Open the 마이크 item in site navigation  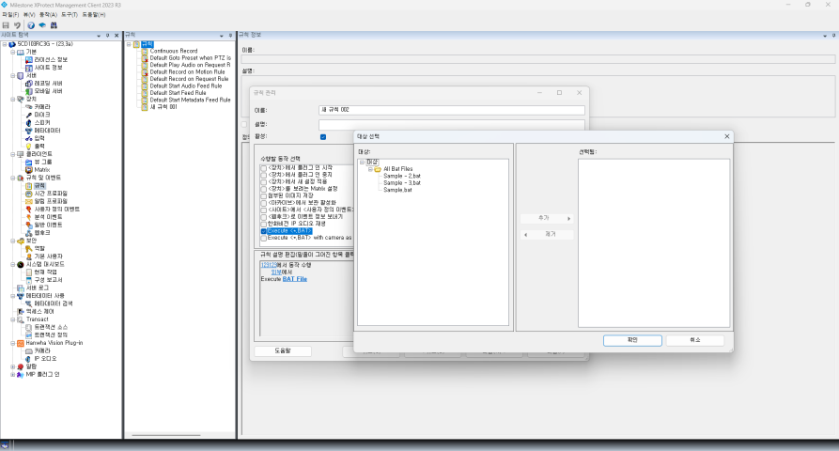(42, 115)
